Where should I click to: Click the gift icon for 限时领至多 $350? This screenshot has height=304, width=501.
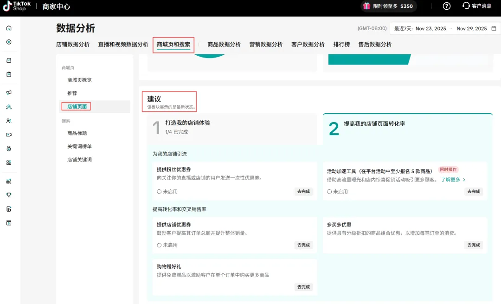(366, 6)
